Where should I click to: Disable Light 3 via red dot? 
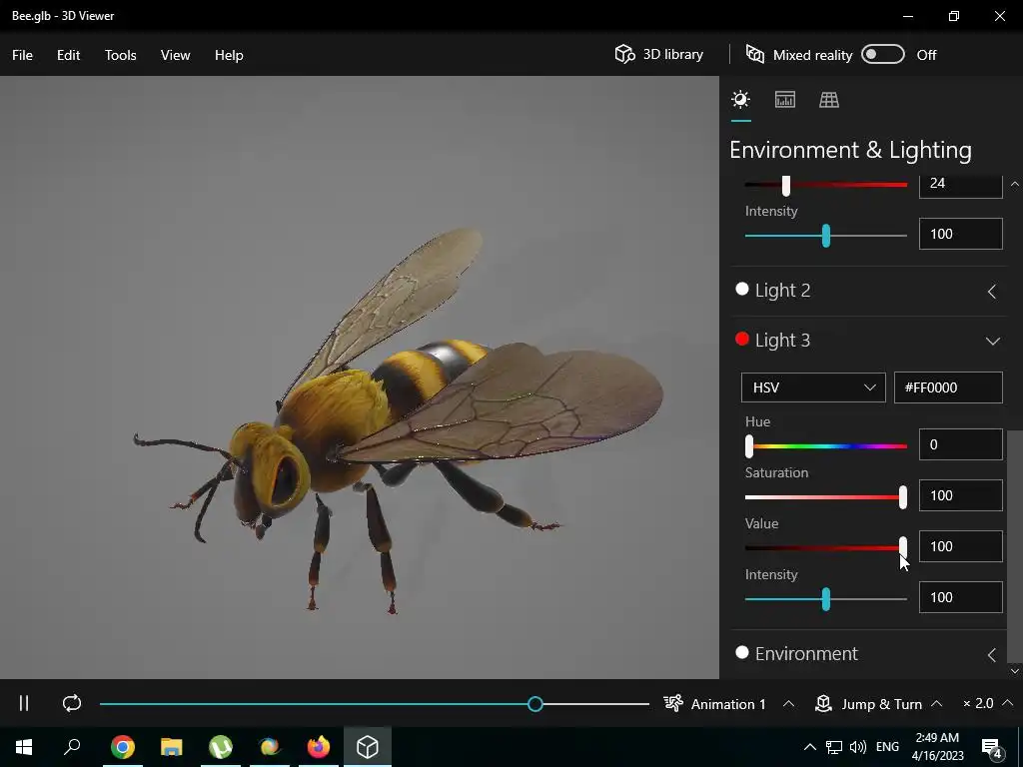(742, 340)
